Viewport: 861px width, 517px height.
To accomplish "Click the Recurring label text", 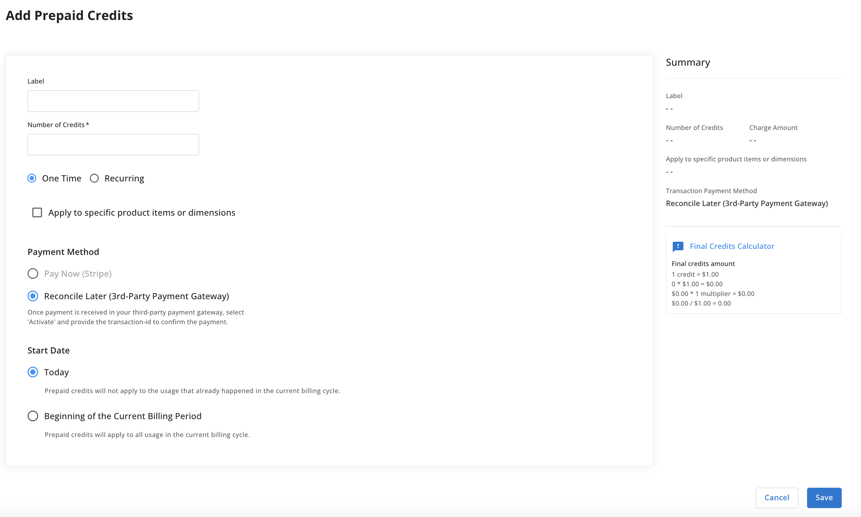I will (124, 178).
